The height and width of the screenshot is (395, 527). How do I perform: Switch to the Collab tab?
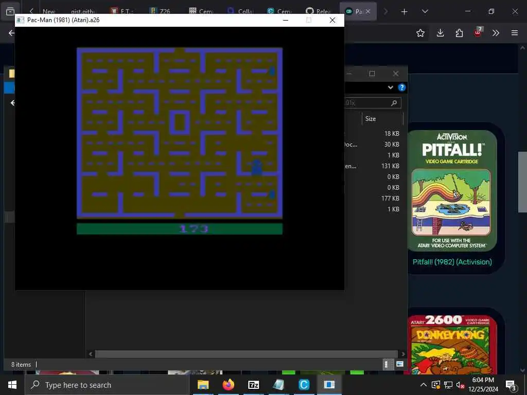pyautogui.click(x=241, y=11)
